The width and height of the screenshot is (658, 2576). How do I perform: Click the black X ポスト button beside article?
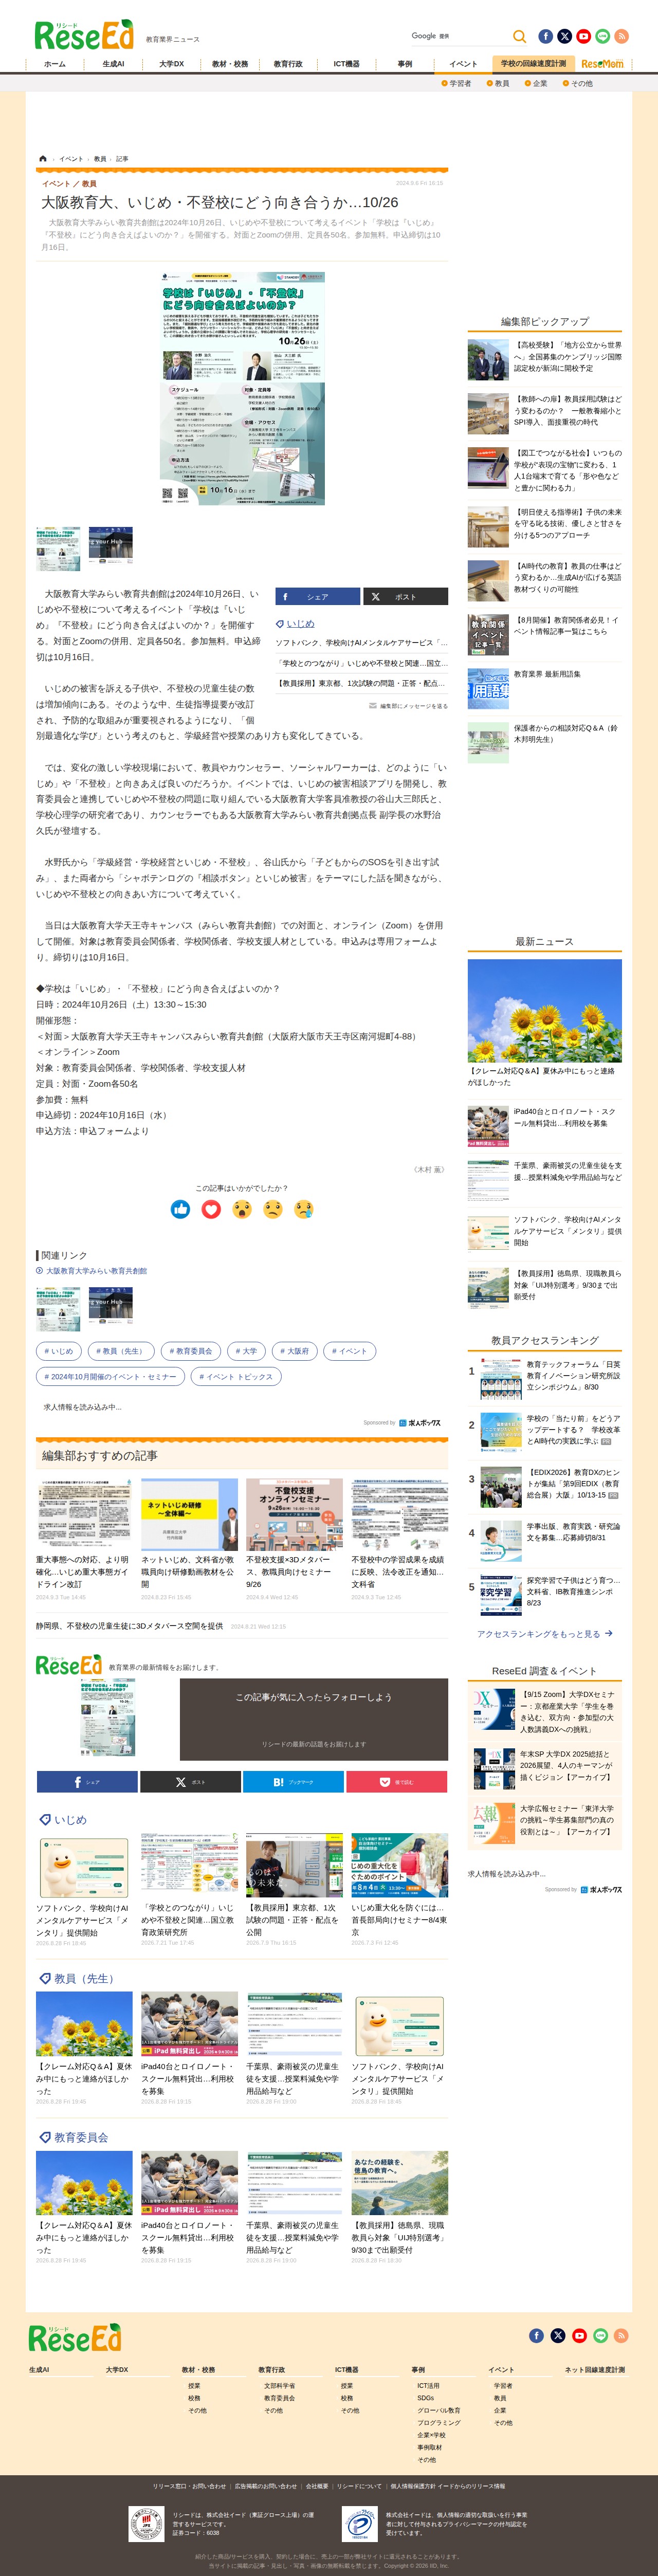(405, 597)
